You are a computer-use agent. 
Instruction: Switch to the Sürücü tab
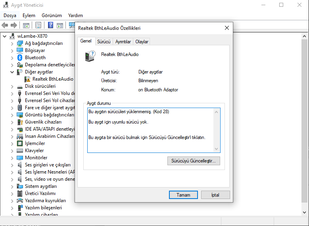(104, 42)
